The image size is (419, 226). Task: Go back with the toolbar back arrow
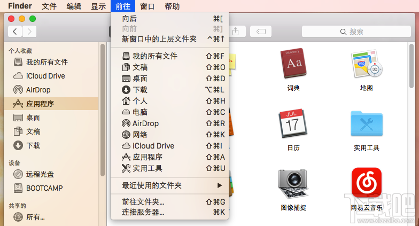pyautogui.click(x=15, y=32)
